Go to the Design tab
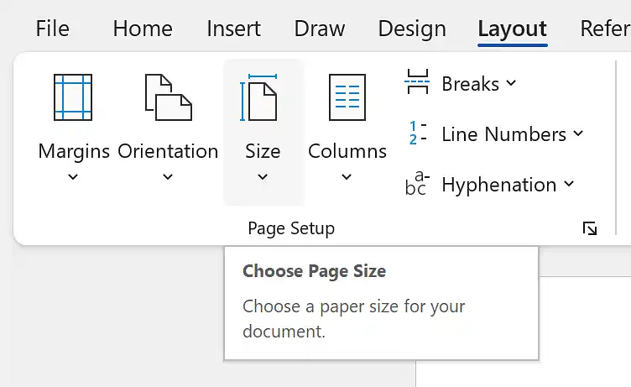Image resolution: width=631 pixels, height=387 pixels. pos(412,29)
